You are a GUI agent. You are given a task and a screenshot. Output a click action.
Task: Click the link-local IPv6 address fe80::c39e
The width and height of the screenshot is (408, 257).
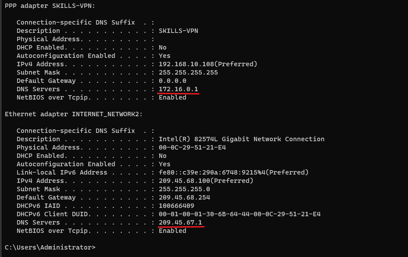(x=233, y=172)
